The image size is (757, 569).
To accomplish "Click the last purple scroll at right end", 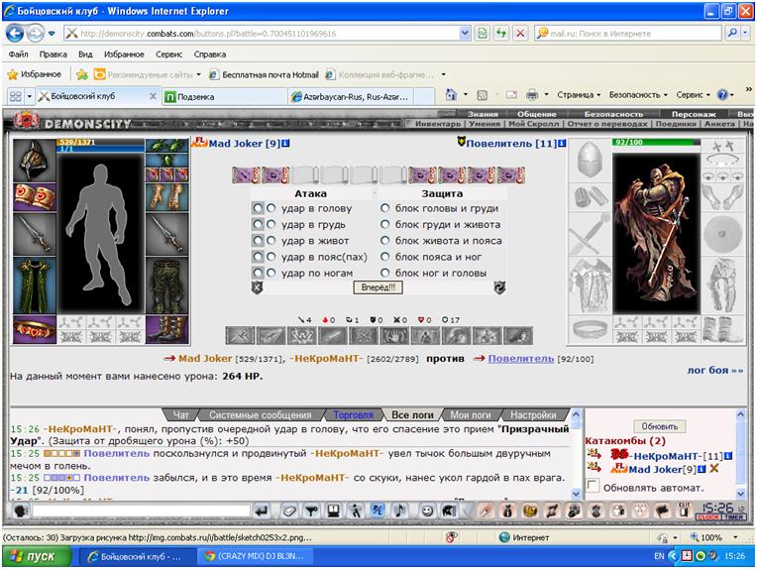I will 511,174.
